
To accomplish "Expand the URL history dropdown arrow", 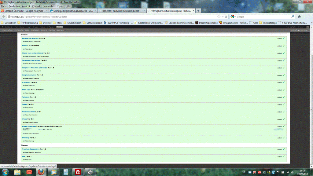I will [x=223, y=16].
